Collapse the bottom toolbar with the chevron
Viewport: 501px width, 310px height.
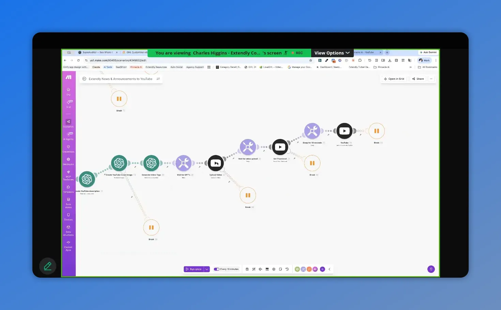point(329,269)
